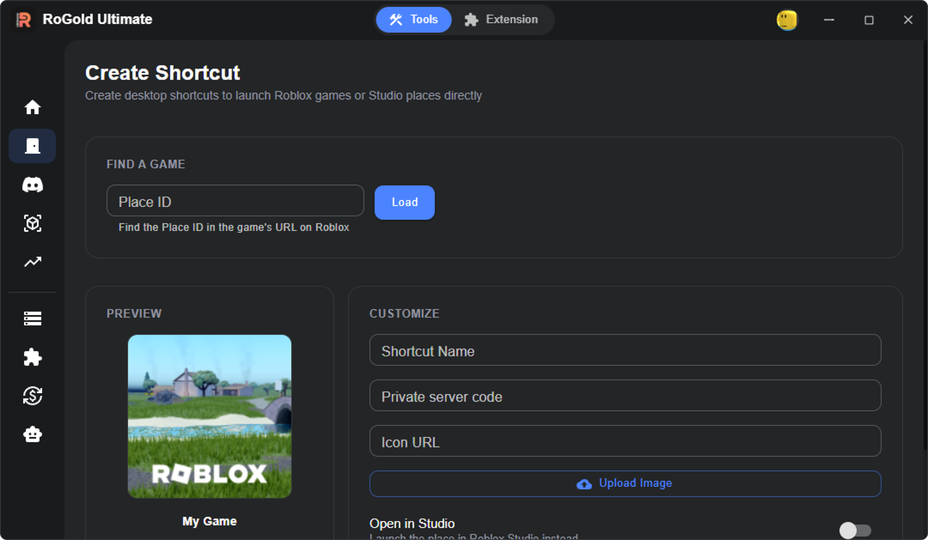Open the puzzle piece sidebar icon
Image resolution: width=928 pixels, height=540 pixels.
(x=32, y=357)
